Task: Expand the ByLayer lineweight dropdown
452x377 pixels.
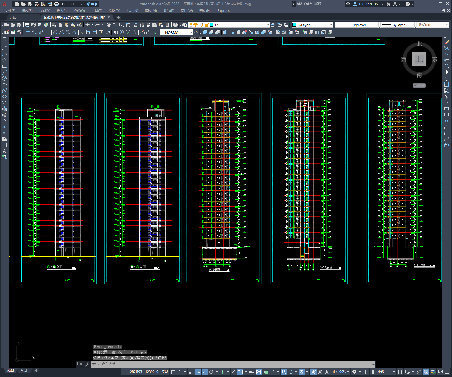Action: (397, 25)
